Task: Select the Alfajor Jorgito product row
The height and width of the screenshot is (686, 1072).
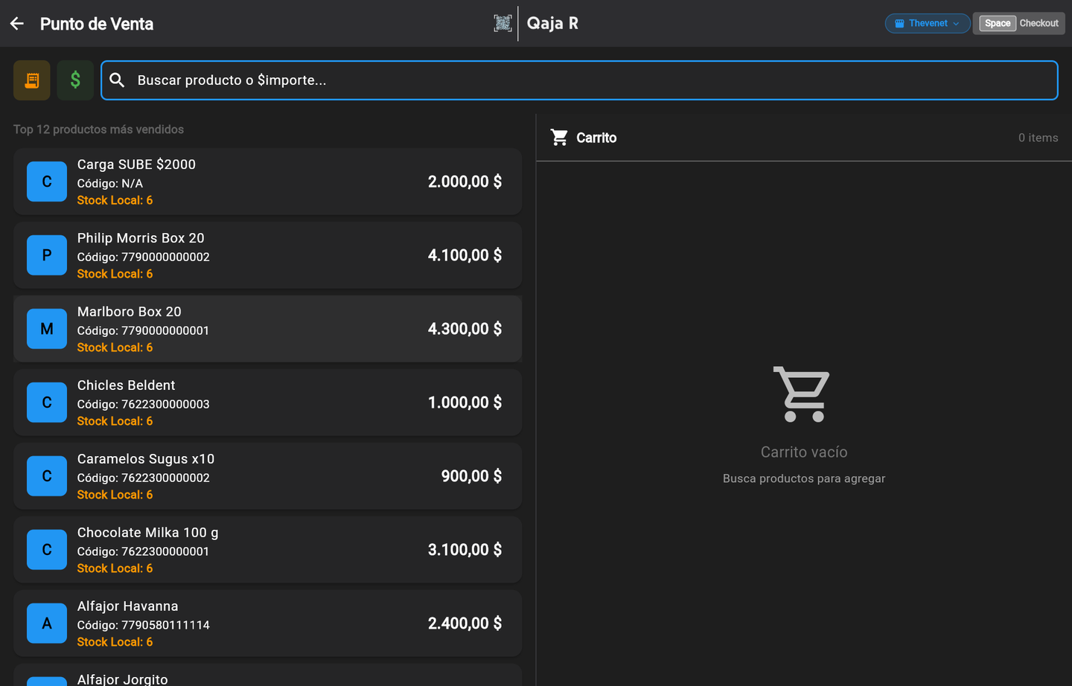Action: coord(267,675)
